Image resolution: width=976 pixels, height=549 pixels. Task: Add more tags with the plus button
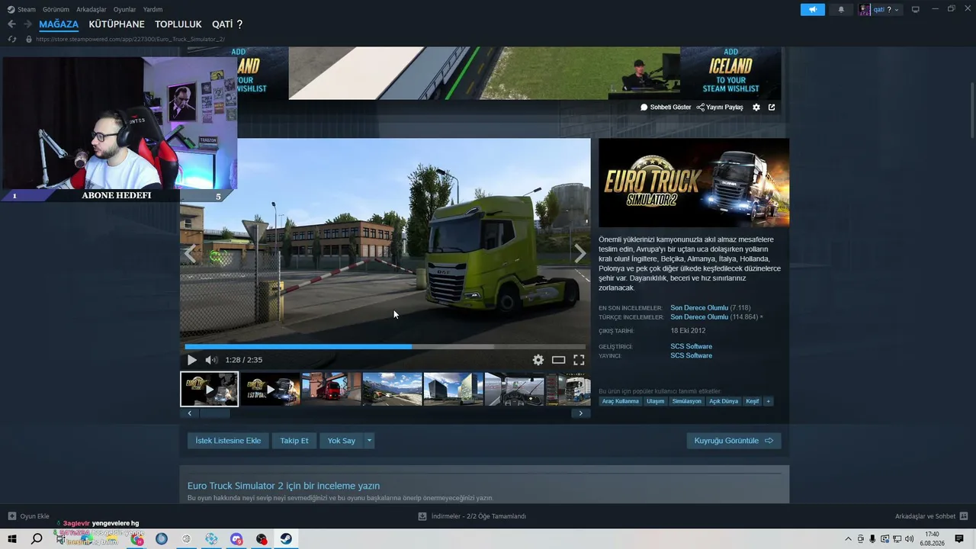[x=768, y=401]
